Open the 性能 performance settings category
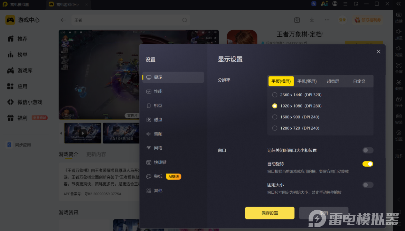Viewport: 405px width, 231px height. coord(173,91)
